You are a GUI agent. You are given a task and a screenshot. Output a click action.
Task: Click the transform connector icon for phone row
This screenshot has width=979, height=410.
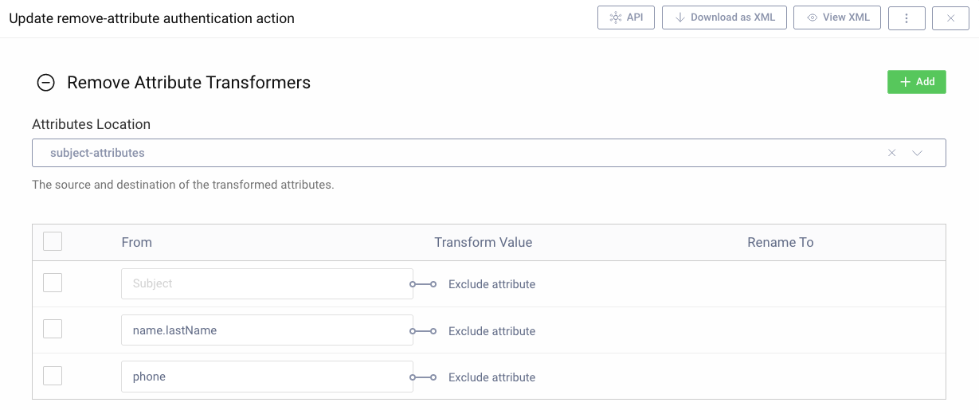pyautogui.click(x=423, y=377)
